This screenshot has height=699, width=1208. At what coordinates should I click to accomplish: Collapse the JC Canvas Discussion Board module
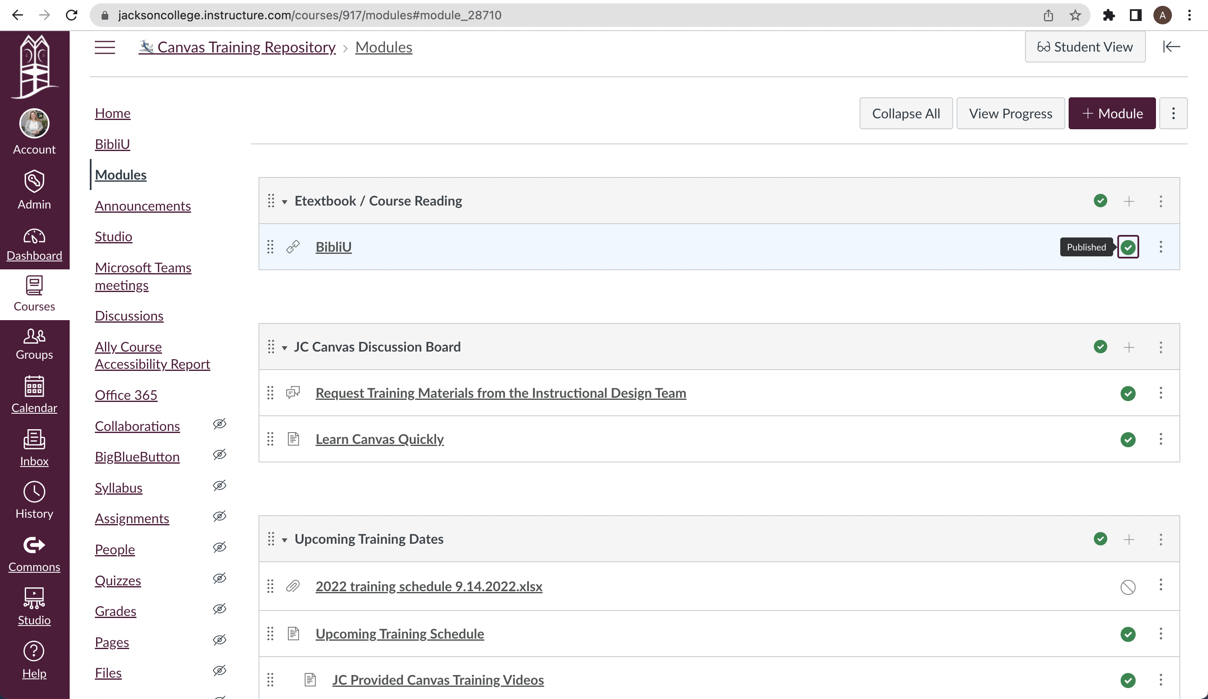(284, 348)
